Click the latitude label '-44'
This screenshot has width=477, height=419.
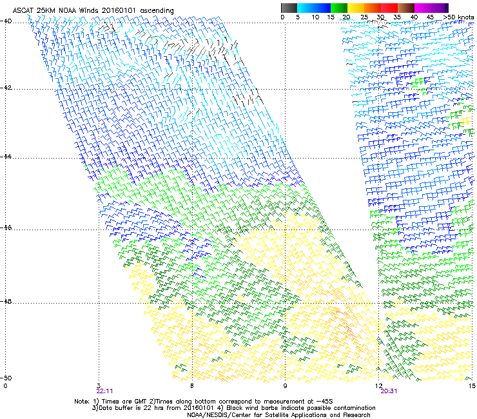6,157
